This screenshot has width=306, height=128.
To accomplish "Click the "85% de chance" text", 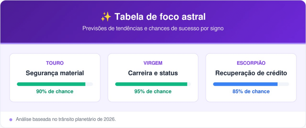I will 251,91.
